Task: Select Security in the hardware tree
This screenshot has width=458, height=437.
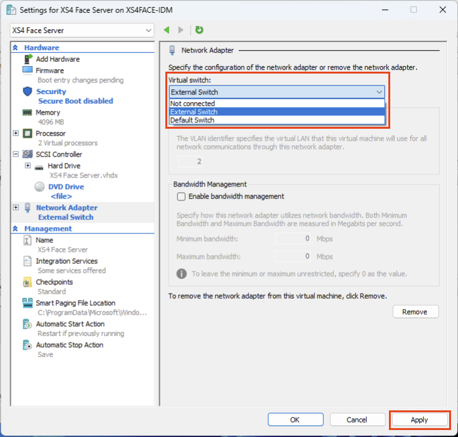Action: point(51,91)
